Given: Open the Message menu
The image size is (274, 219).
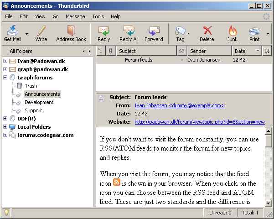Looking at the screenshot, I should click(75, 16).
